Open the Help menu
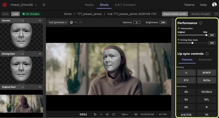Image resolution: width=219 pixels, height=118 pixels. pyautogui.click(x=203, y=5)
